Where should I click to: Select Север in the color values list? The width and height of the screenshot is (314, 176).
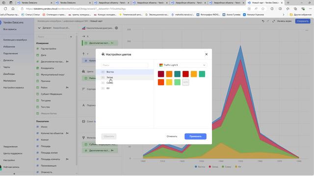click(125, 83)
